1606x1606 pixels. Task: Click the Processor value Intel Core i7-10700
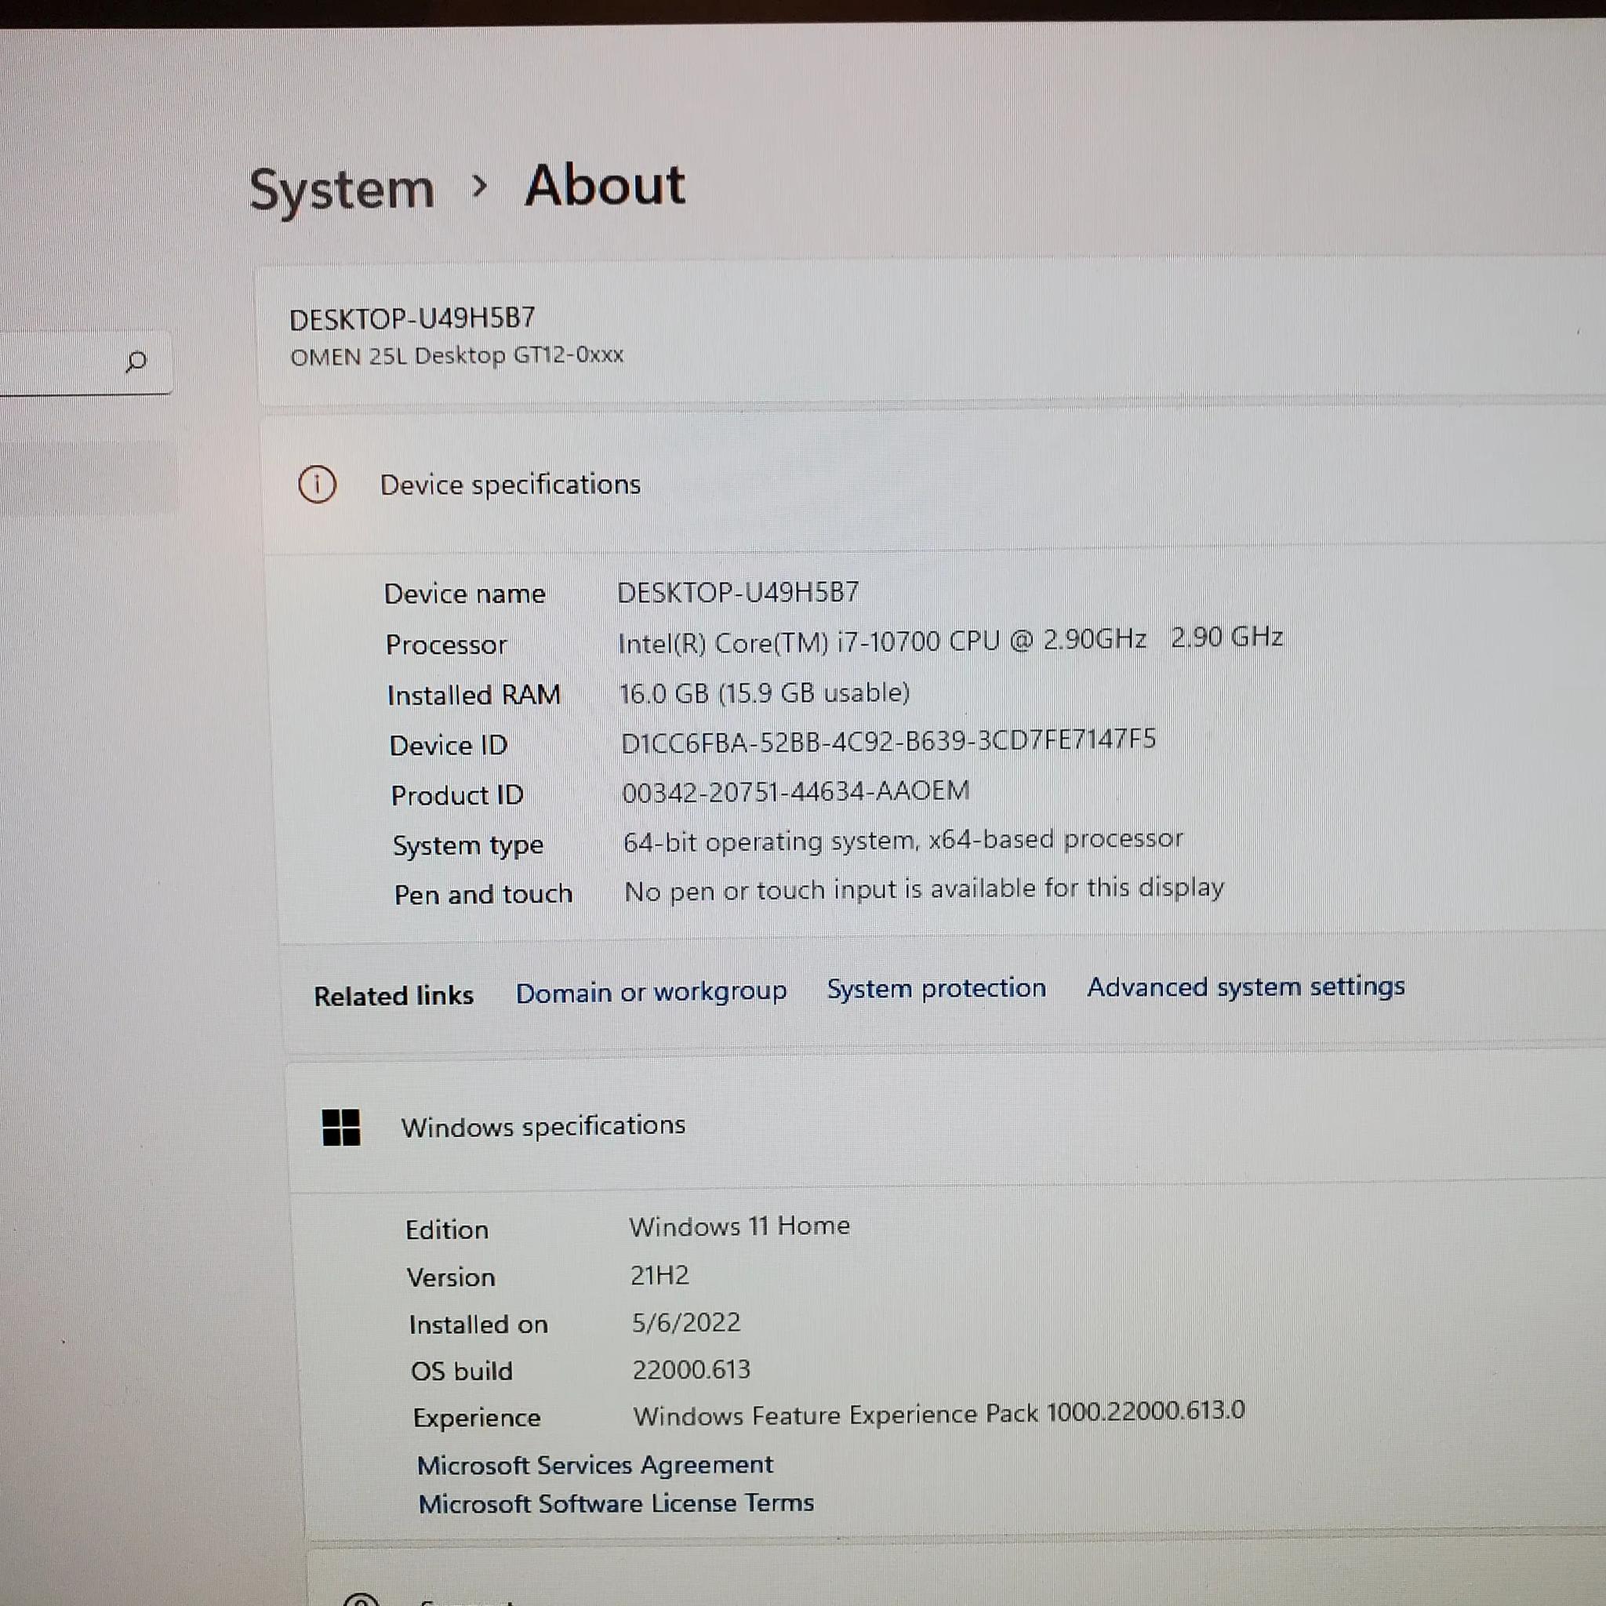950,641
